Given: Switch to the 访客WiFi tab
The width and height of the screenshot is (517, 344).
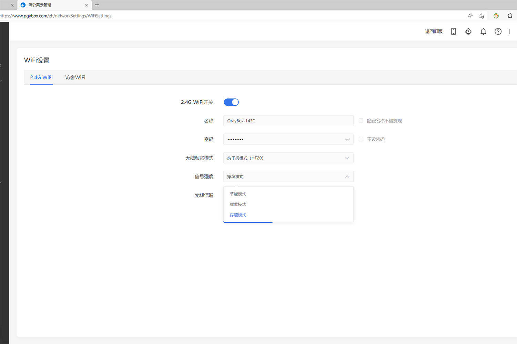Looking at the screenshot, I should pos(75,77).
